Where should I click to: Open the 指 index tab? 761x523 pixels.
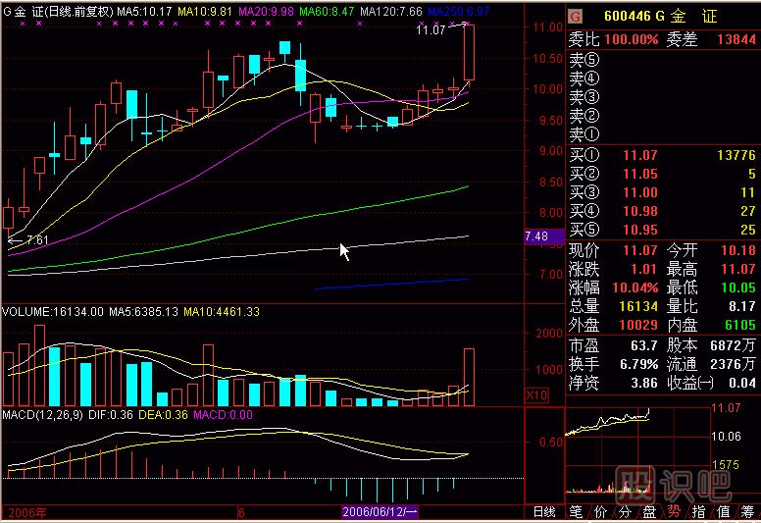click(x=698, y=512)
